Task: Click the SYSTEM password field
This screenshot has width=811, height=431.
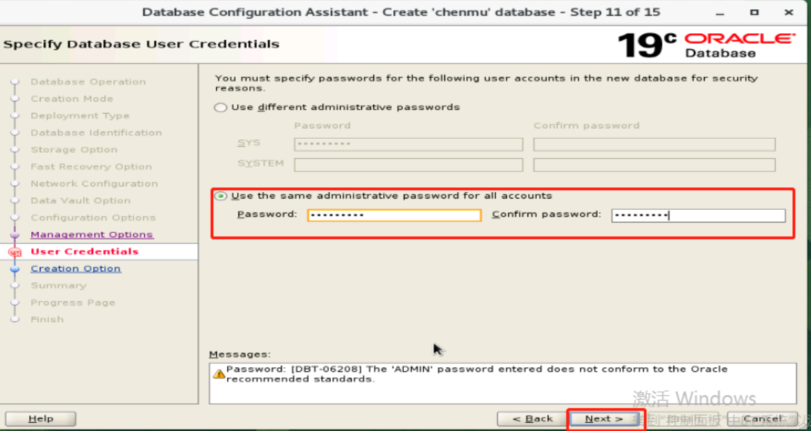Action: (408, 165)
